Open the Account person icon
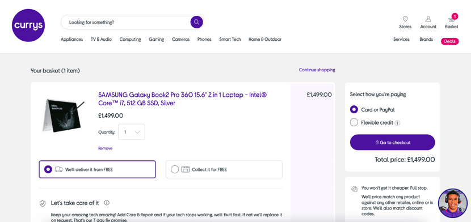 coord(428,19)
